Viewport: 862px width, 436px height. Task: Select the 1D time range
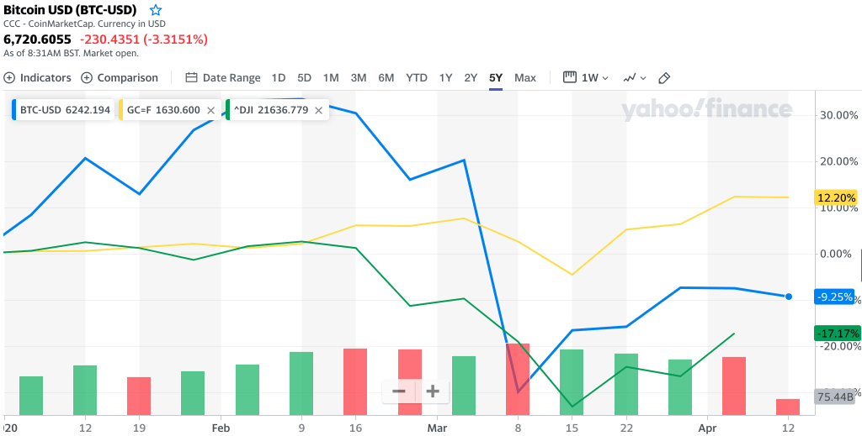click(x=279, y=77)
